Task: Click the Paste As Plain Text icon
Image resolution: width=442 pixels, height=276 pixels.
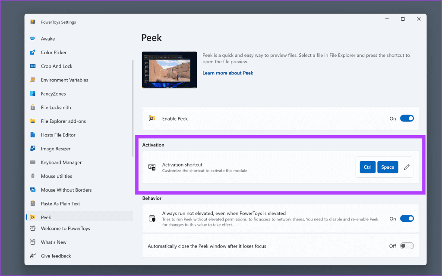Action: point(33,204)
